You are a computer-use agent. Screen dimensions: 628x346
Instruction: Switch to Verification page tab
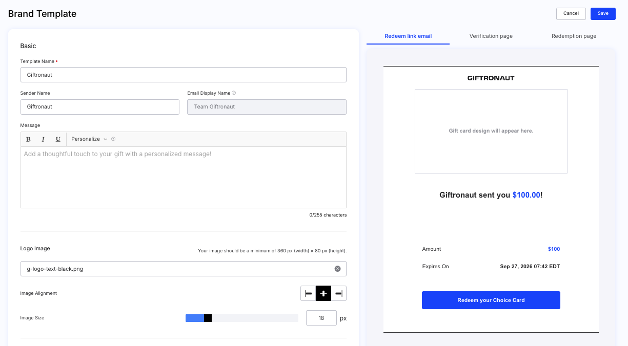491,36
